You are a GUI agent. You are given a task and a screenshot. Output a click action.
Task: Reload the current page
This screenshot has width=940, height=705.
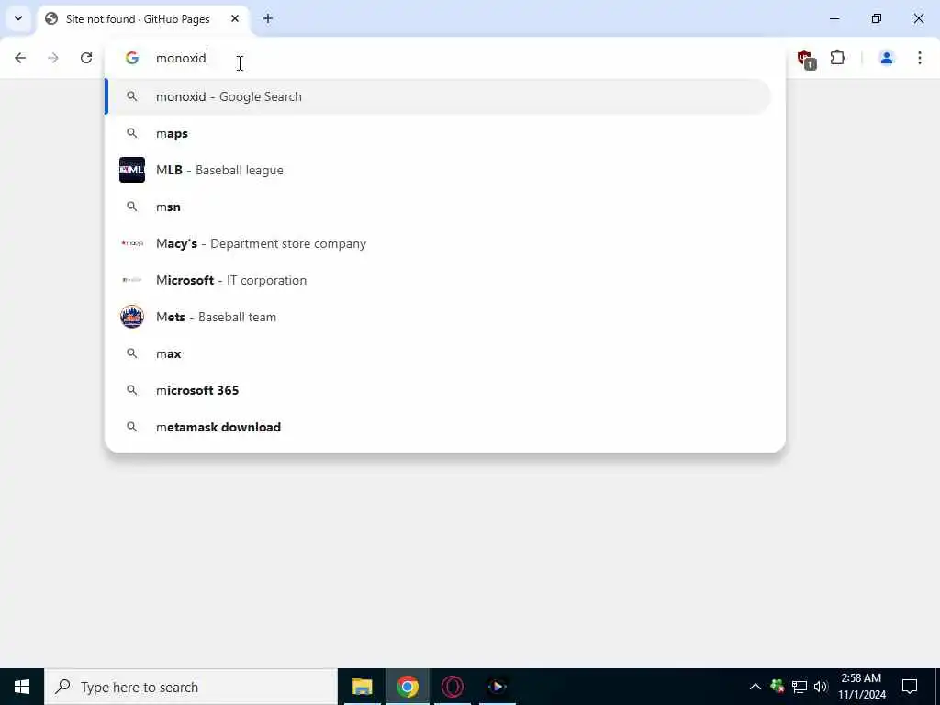pyautogui.click(x=86, y=58)
